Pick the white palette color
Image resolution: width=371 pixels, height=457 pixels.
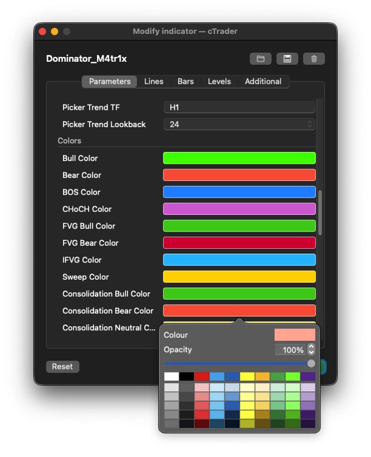(x=172, y=377)
